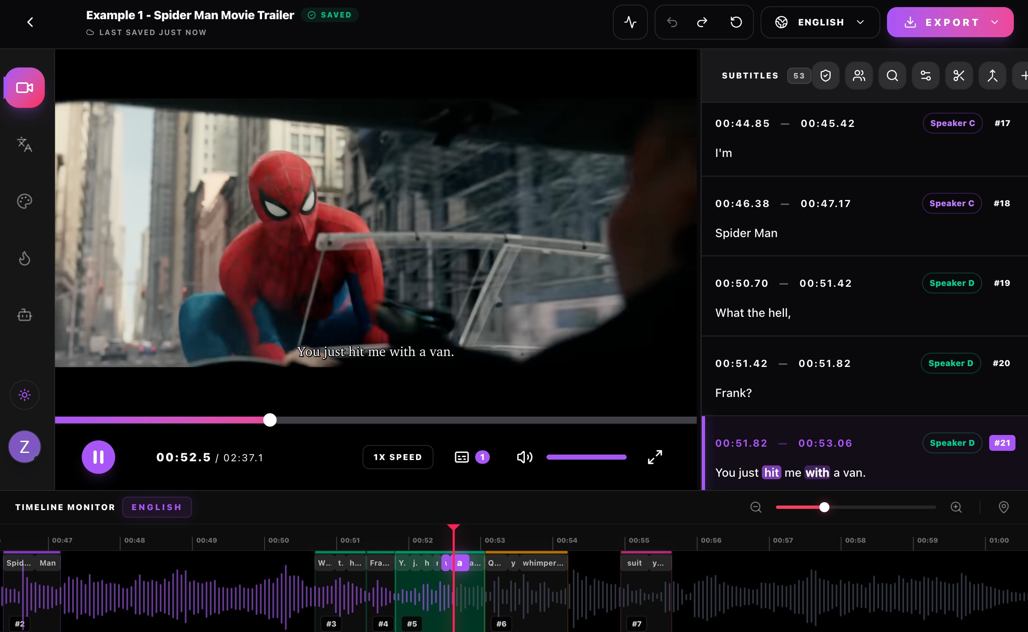Toggle subtitles display in the video player
This screenshot has height=632, width=1028.
tap(461, 457)
